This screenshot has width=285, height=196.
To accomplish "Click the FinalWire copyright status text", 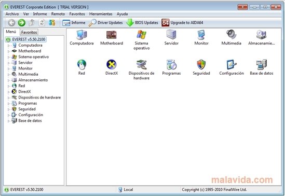I will [214, 190].
